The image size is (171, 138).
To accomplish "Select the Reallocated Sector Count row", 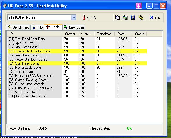I will 78,51.
